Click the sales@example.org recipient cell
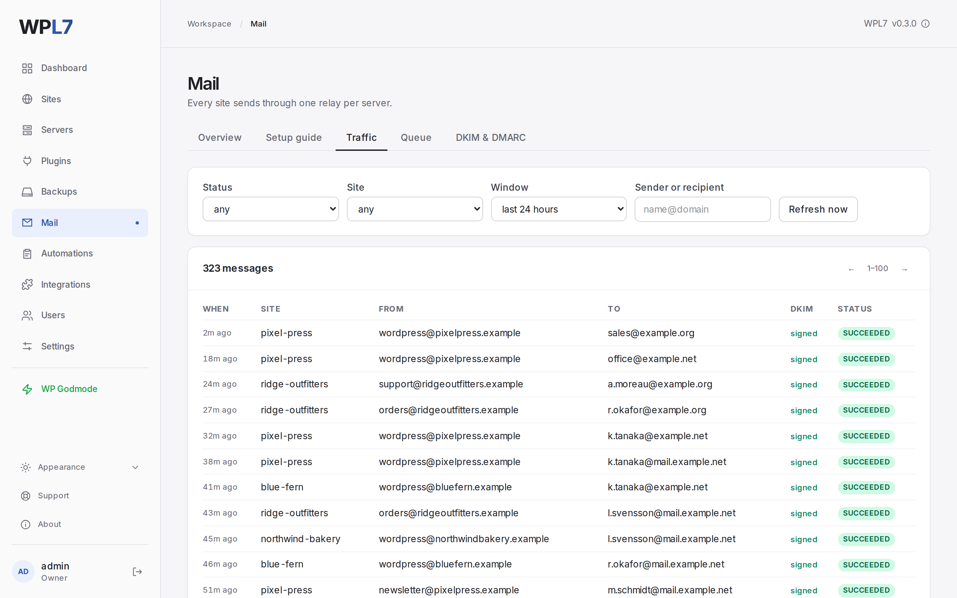Screen dimensions: 957x598 click(x=651, y=333)
